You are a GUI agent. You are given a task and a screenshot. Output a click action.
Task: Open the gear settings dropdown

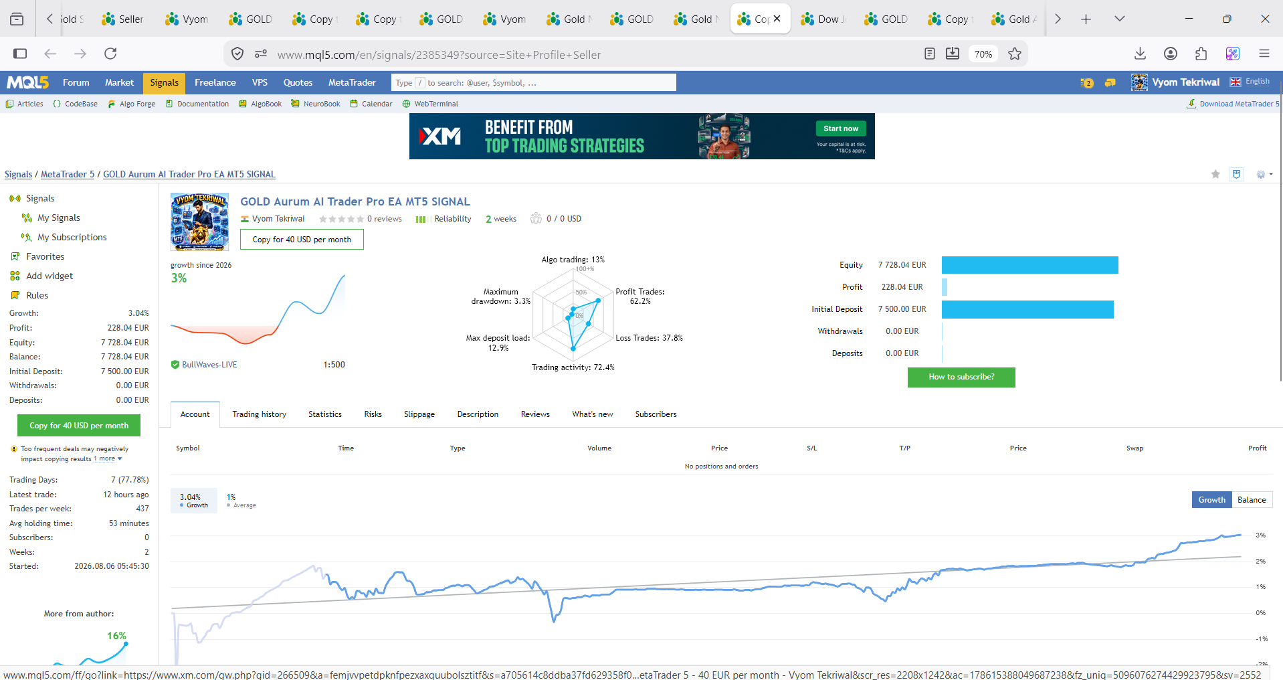click(x=1264, y=175)
